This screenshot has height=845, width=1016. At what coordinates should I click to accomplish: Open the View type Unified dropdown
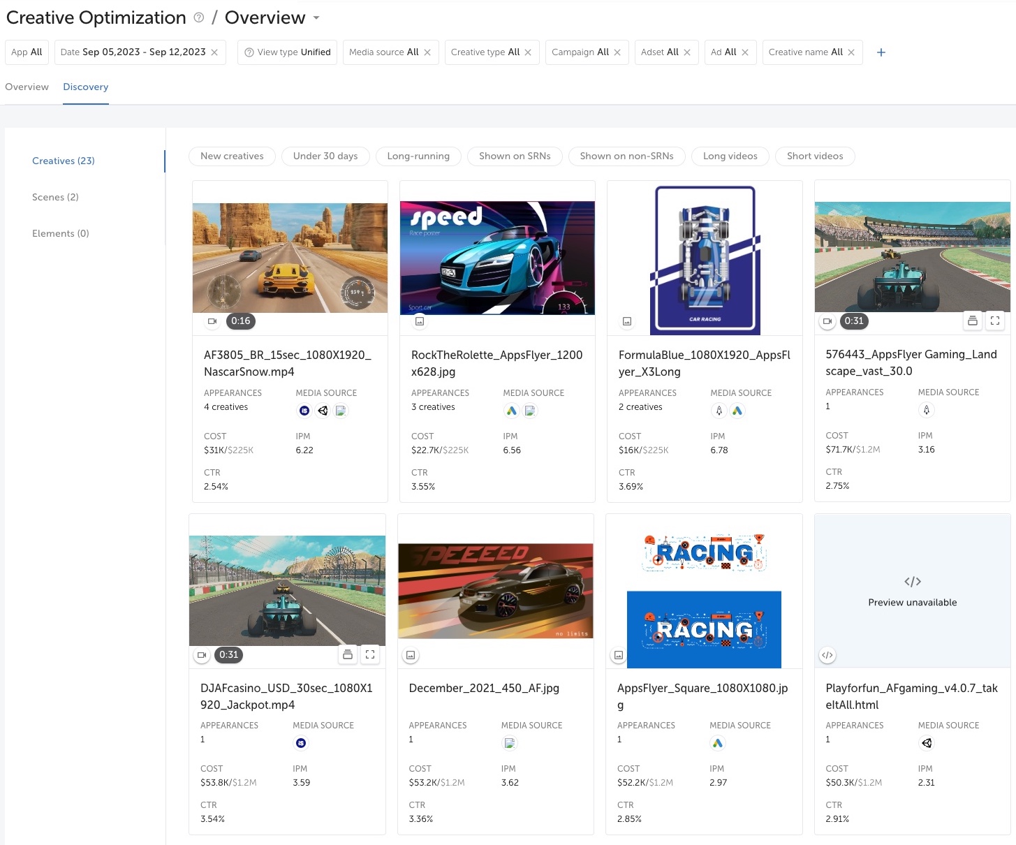click(288, 52)
